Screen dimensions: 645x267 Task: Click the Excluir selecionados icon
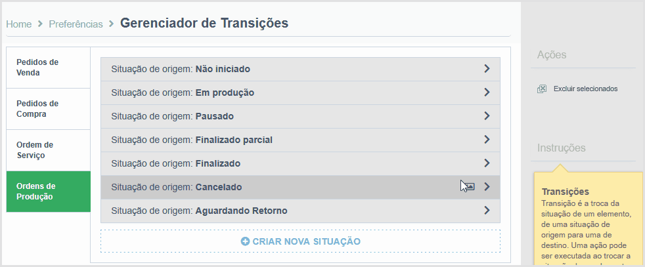(x=542, y=89)
